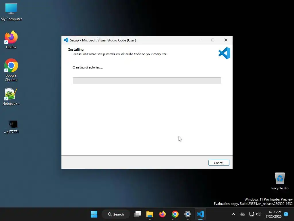Open network status tray icon
294x221 pixels.
point(252,214)
